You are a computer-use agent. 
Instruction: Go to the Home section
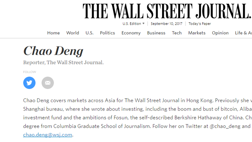(54, 33)
